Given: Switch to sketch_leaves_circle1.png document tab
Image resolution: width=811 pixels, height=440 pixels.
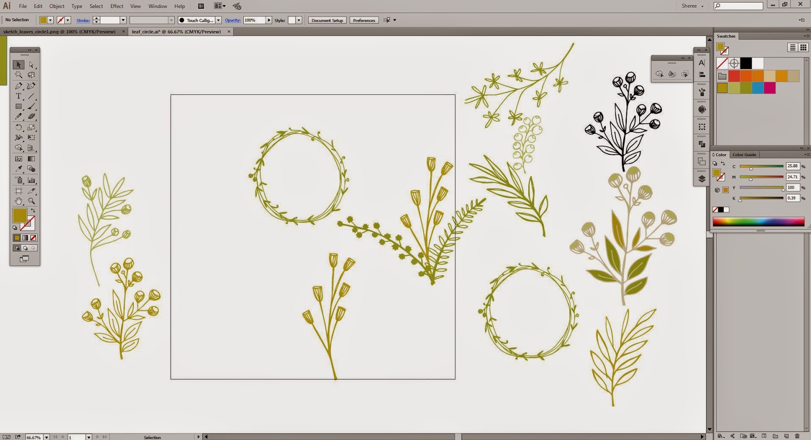Looking at the screenshot, I should (x=59, y=31).
